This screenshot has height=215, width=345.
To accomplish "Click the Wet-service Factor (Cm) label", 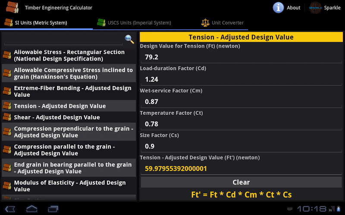I will (171, 91).
